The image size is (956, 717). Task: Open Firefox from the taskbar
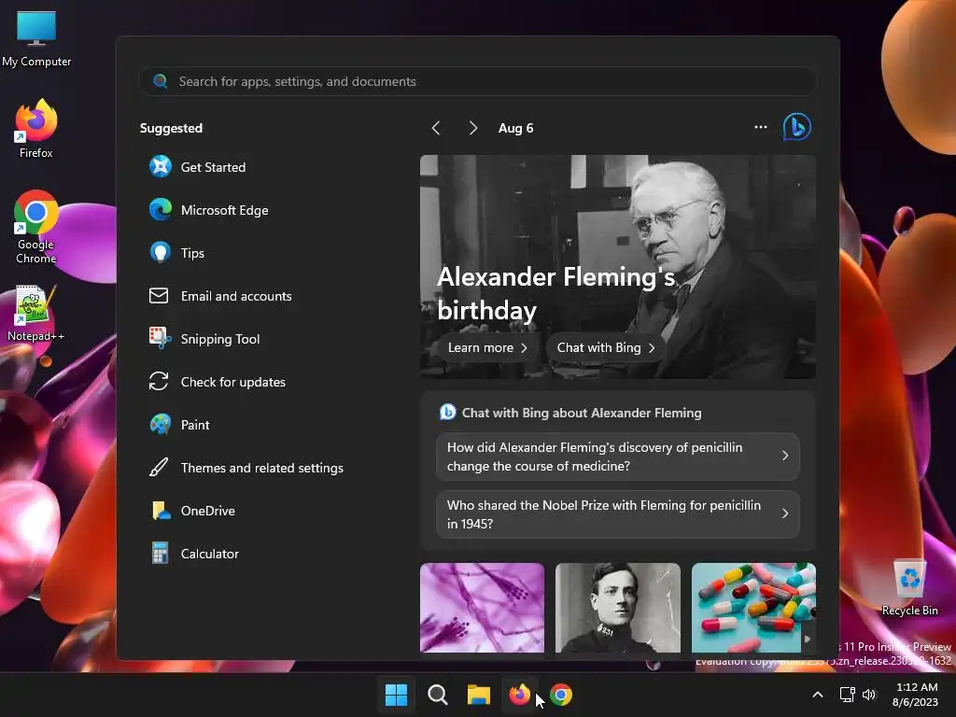(519, 695)
